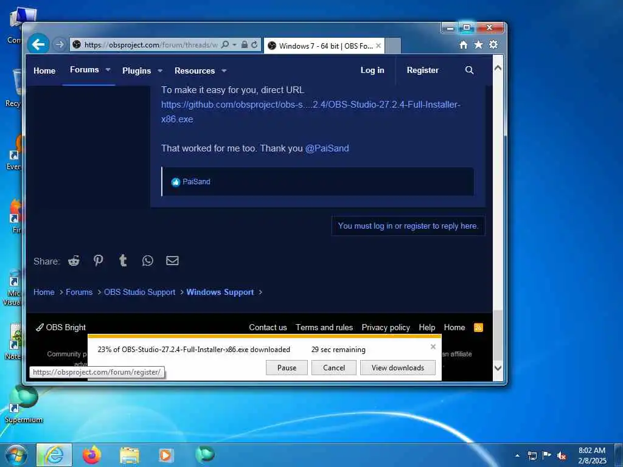Viewport: 623px width, 467px height.
Task: Open address bar autocomplete dropdown arrow
Action: tap(234, 44)
